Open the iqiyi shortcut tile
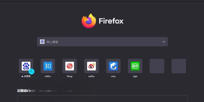The width and height of the screenshot is (204, 102). pyautogui.click(x=135, y=66)
